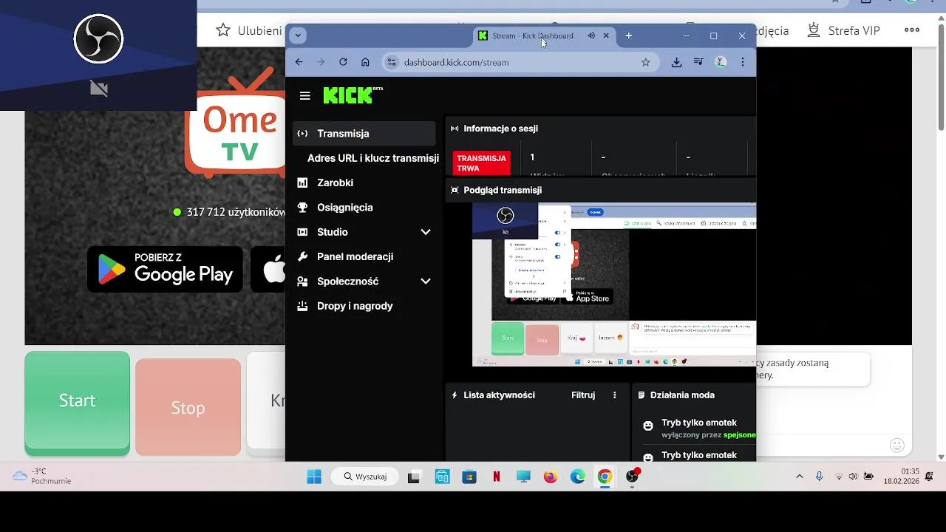Click the Społeczność sidebar item
Image resolution: width=946 pixels, height=532 pixels.
pyautogui.click(x=347, y=282)
